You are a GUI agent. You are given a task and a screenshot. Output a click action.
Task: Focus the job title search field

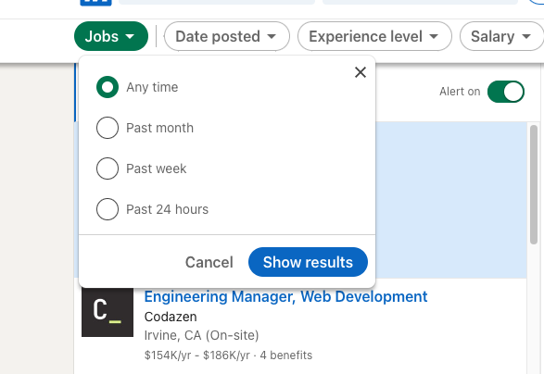coord(217,2)
